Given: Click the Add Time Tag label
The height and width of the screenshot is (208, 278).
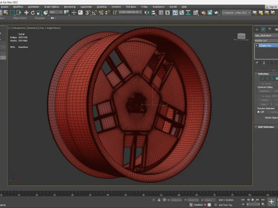Looking at the screenshot, I should click(x=225, y=205).
